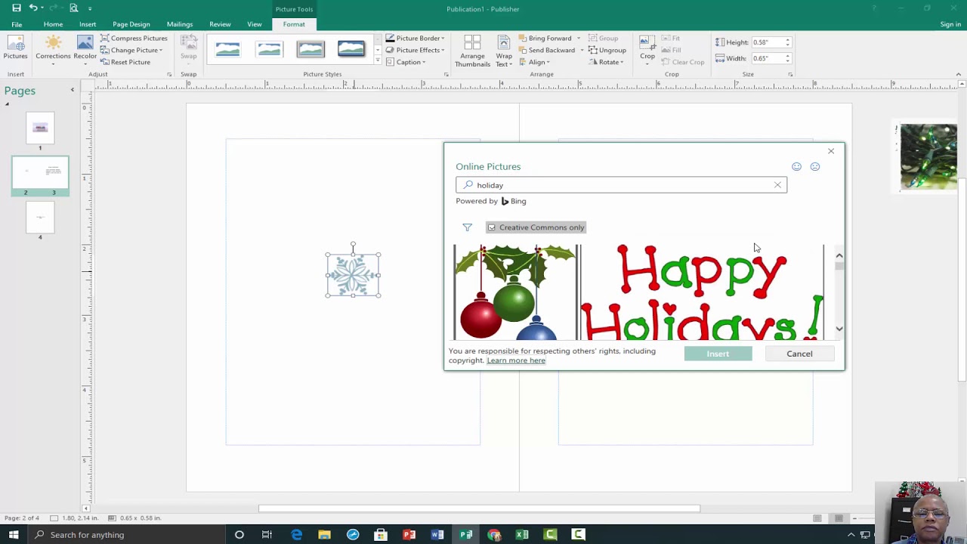
Task: Open Caption dropdown
Action: pos(406,62)
